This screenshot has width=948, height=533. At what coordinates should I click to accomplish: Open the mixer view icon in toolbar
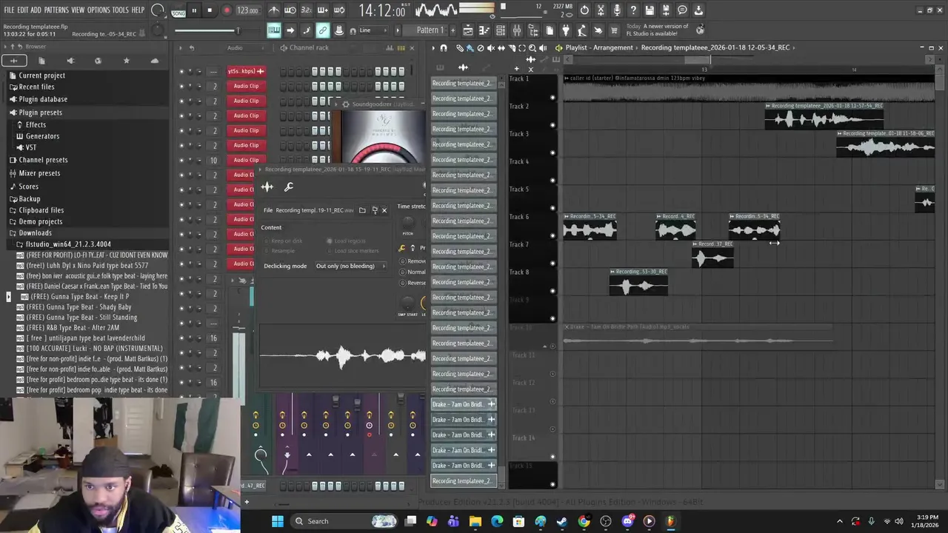pos(517,30)
